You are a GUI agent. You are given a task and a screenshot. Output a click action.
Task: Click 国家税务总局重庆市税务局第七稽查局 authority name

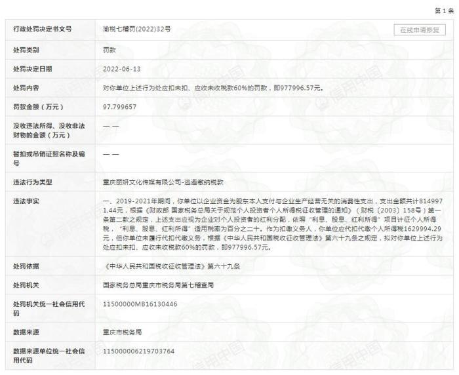(158, 285)
